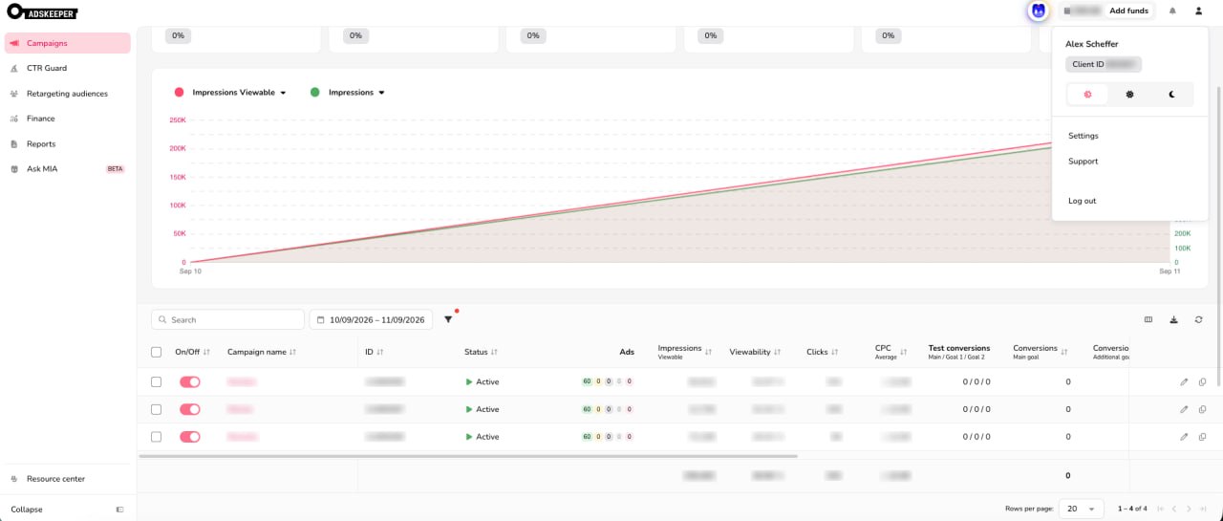Sort table by Clicks
The height and width of the screenshot is (521, 1223).
[836, 353]
